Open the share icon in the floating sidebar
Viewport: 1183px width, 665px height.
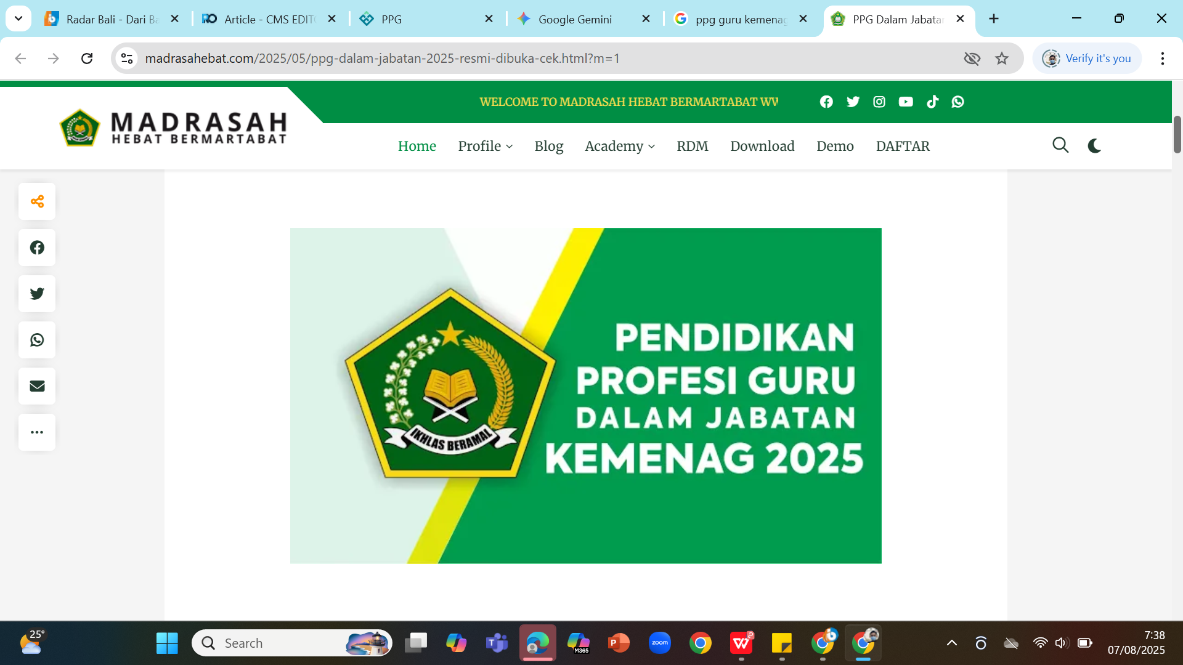pos(37,201)
